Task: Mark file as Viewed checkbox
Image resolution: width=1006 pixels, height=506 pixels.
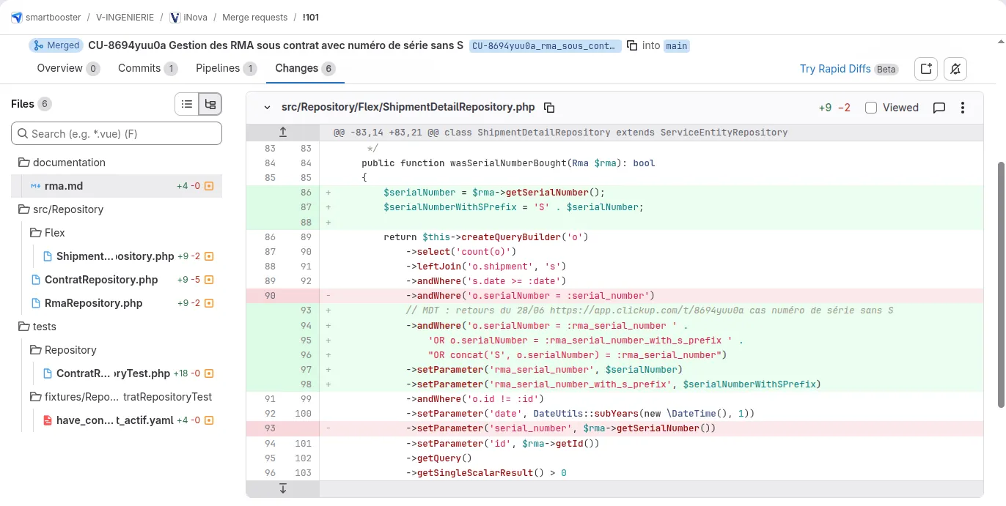Action: pyautogui.click(x=871, y=108)
